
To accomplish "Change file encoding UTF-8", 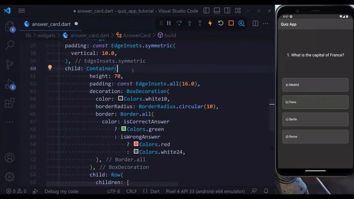I will tap(113, 191).
